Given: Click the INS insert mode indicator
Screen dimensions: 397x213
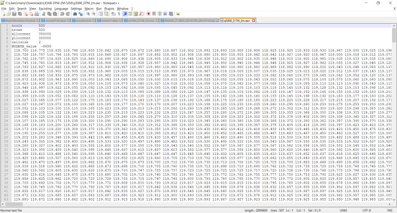Looking at the screenshot, I should coord(390,211).
